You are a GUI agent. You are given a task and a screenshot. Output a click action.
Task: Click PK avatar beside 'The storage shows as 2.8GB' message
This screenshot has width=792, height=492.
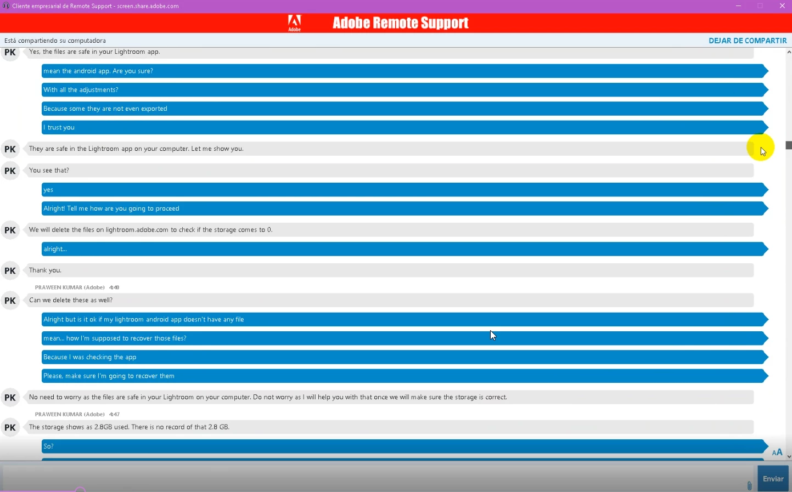click(x=10, y=428)
